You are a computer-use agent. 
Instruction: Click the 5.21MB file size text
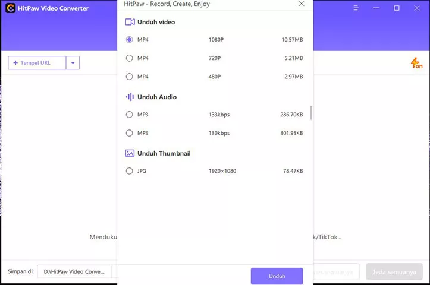[x=293, y=58]
